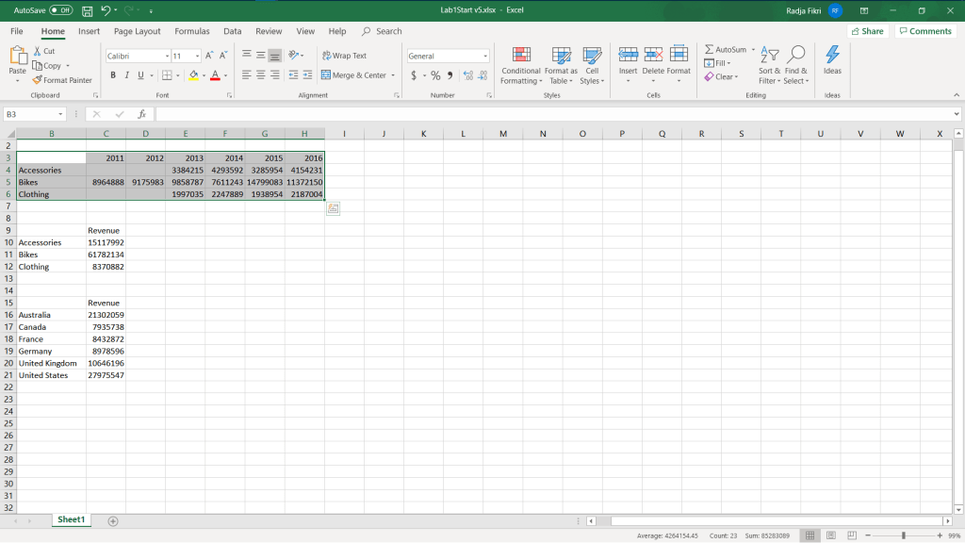Image resolution: width=965 pixels, height=543 pixels.
Task: Click the Format Painter brush icon
Action: point(38,80)
